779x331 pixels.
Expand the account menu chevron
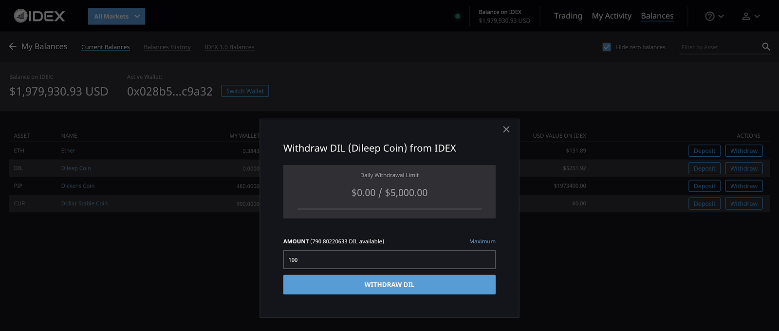tap(757, 16)
